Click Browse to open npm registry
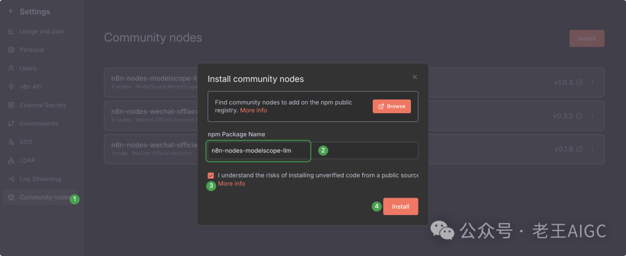The width and height of the screenshot is (626, 256). tap(392, 106)
